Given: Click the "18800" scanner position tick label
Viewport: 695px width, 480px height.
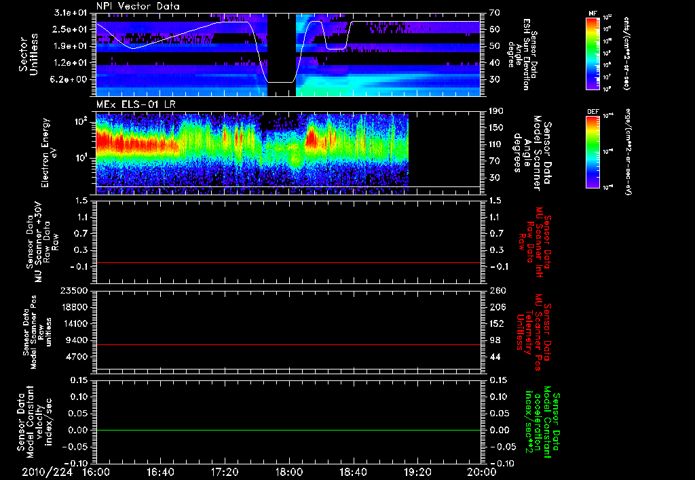Looking at the screenshot, I should click(x=75, y=307).
